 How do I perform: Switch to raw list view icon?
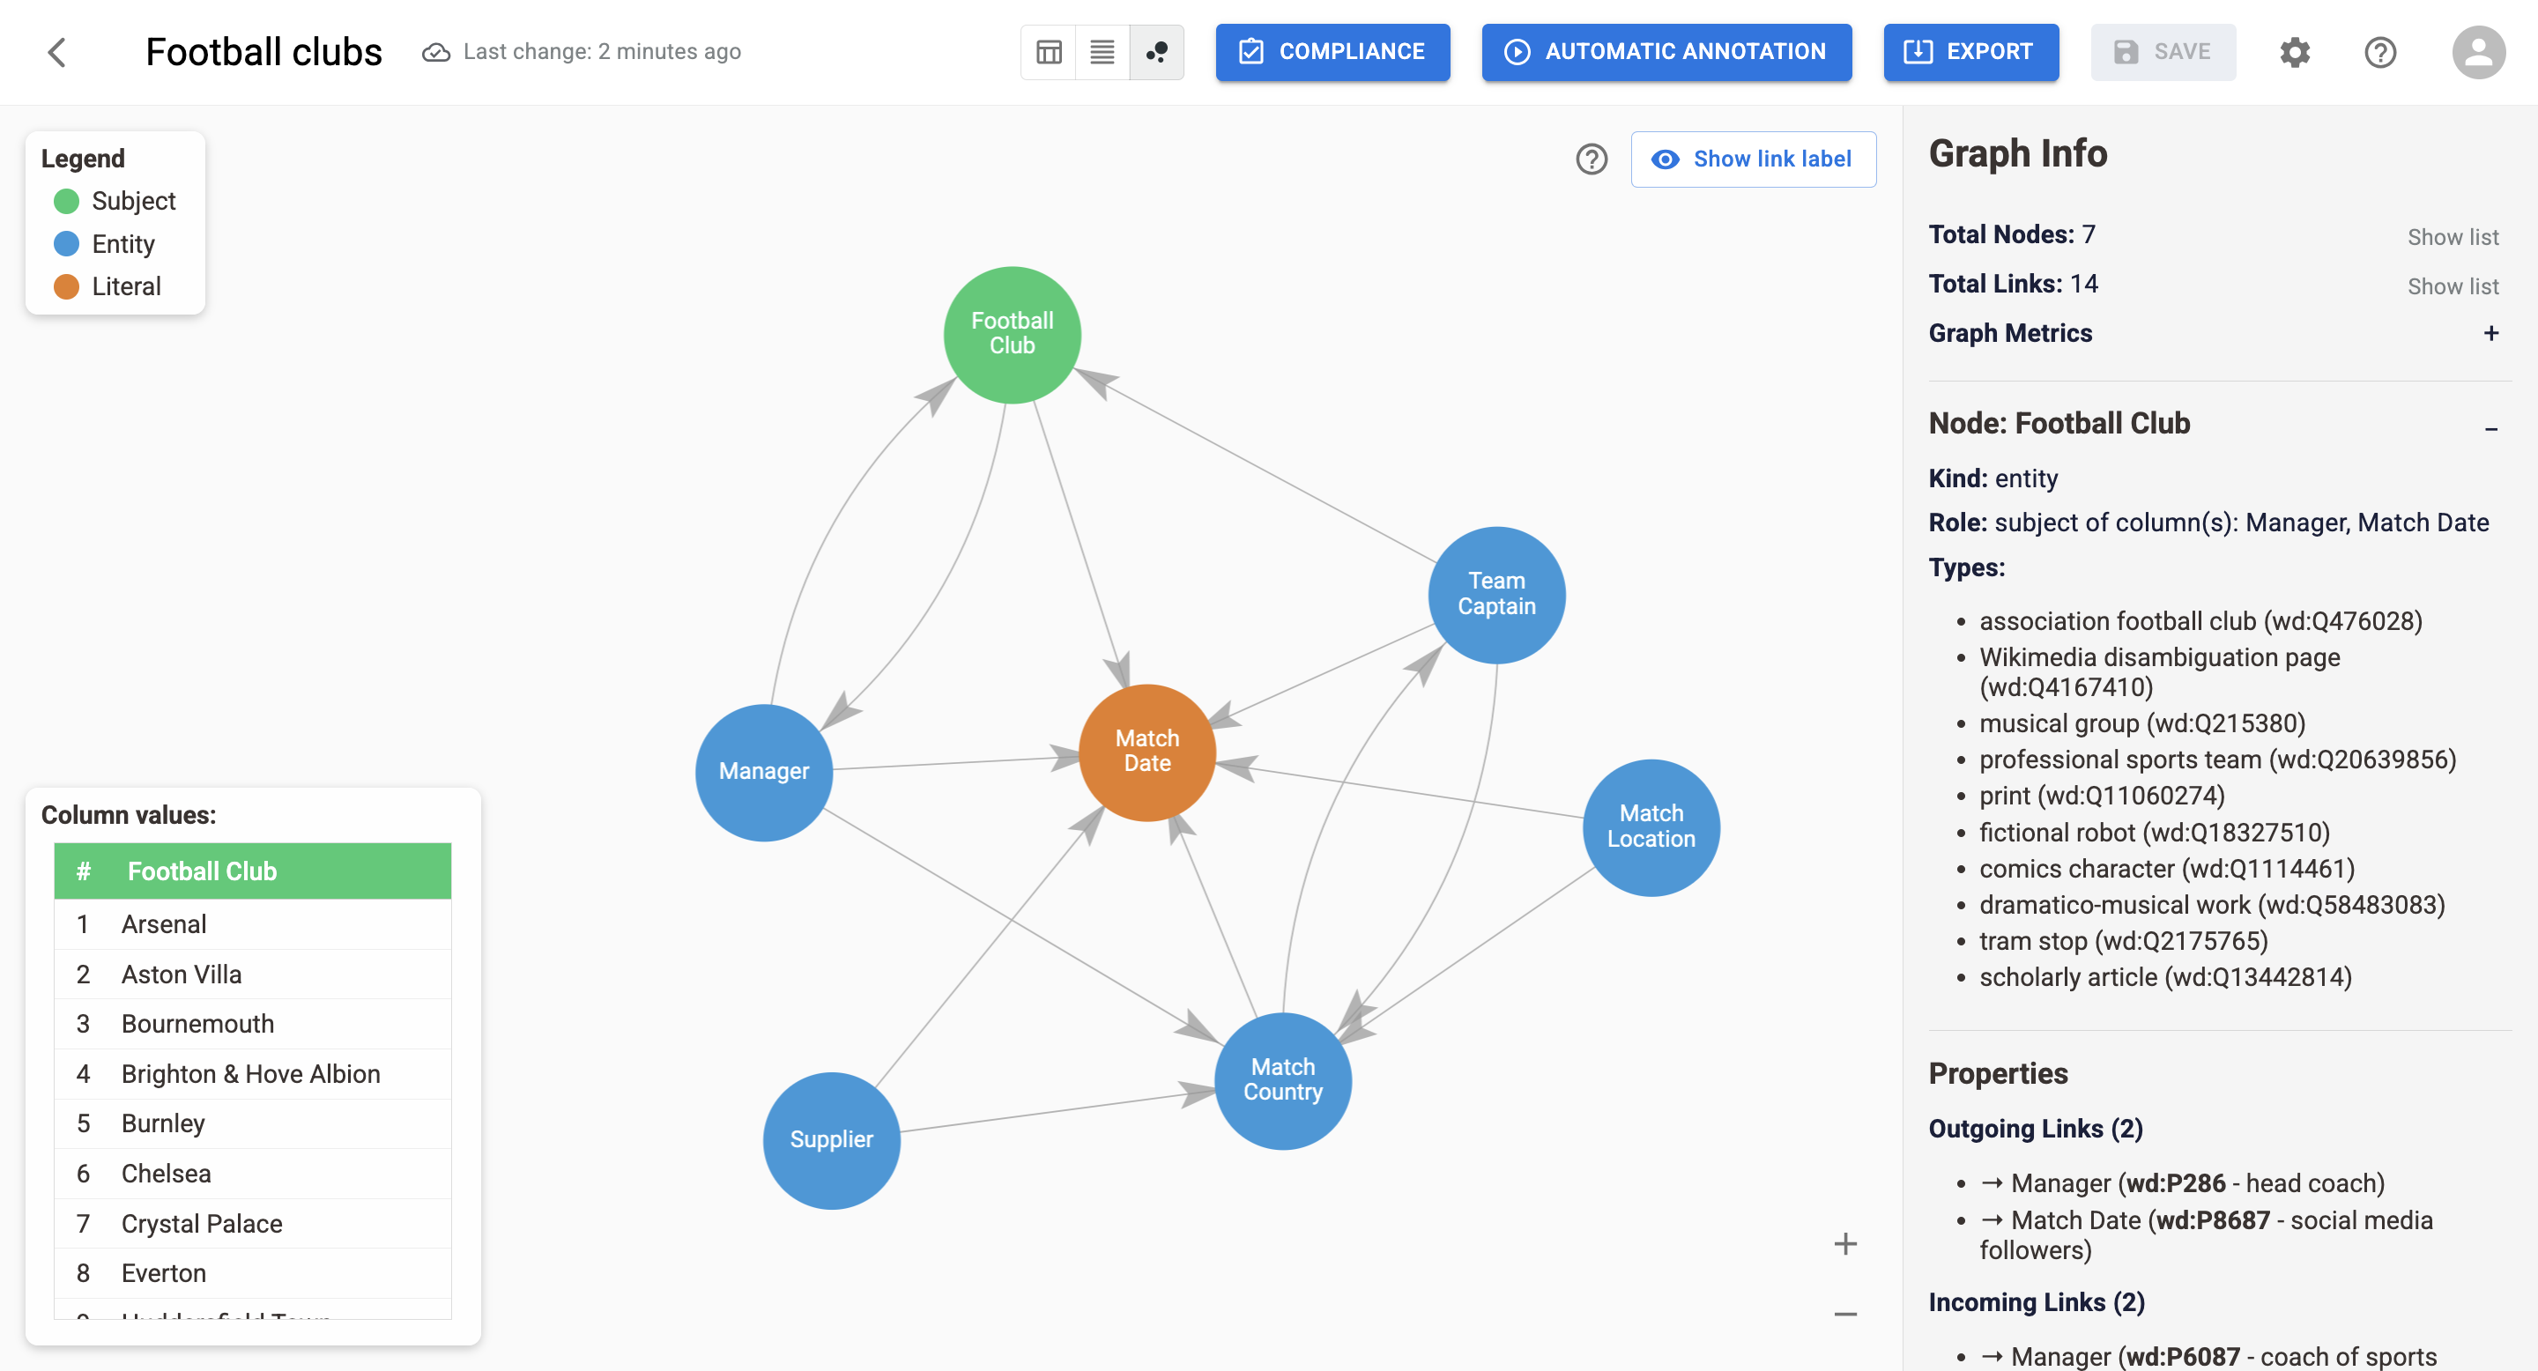point(1102,52)
